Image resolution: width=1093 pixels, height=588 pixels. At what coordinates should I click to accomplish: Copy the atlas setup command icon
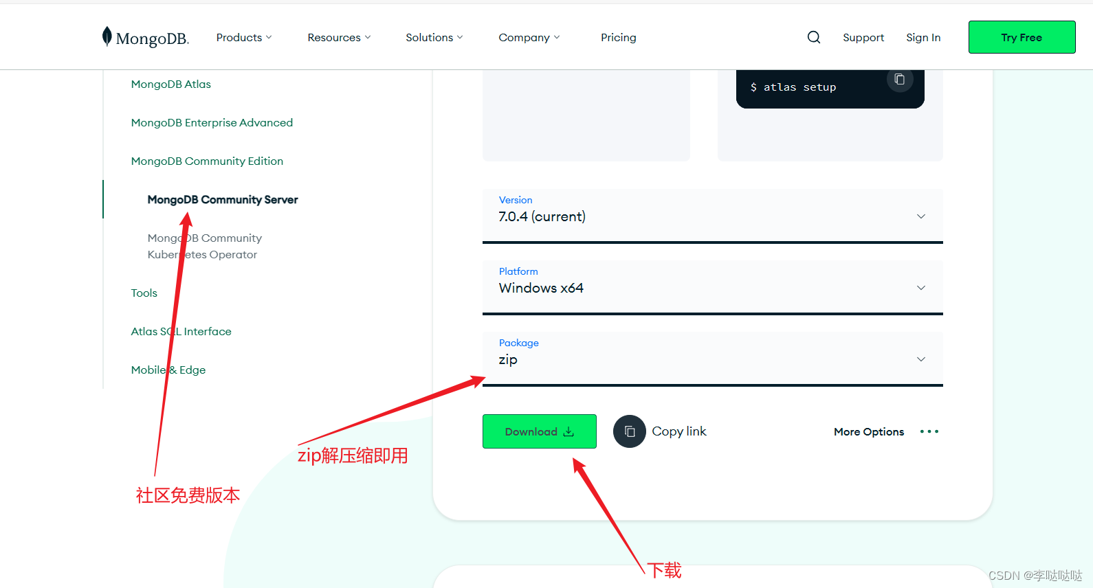899,80
